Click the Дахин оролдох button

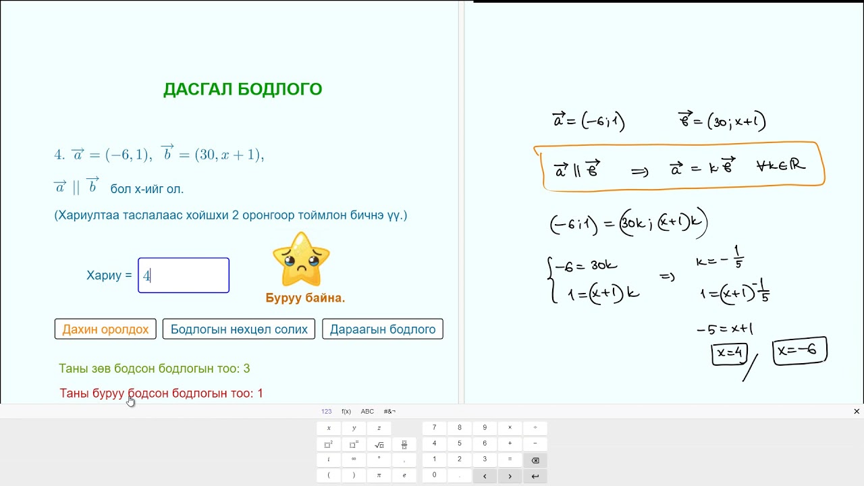[x=105, y=329]
